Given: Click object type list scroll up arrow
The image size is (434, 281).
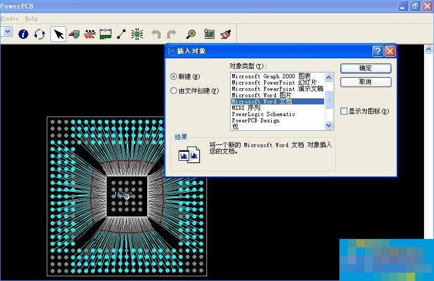Looking at the screenshot, I should coord(328,77).
